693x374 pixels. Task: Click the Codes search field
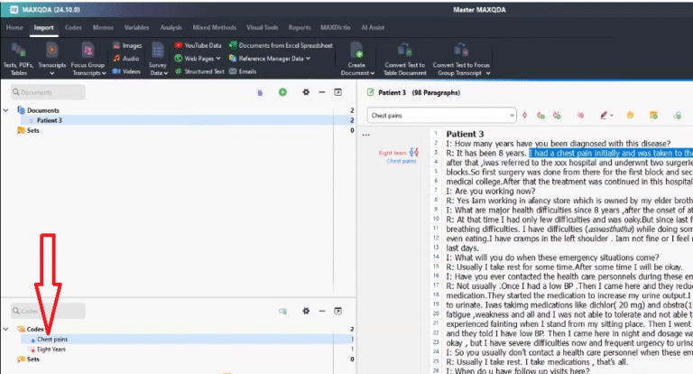[48, 311]
